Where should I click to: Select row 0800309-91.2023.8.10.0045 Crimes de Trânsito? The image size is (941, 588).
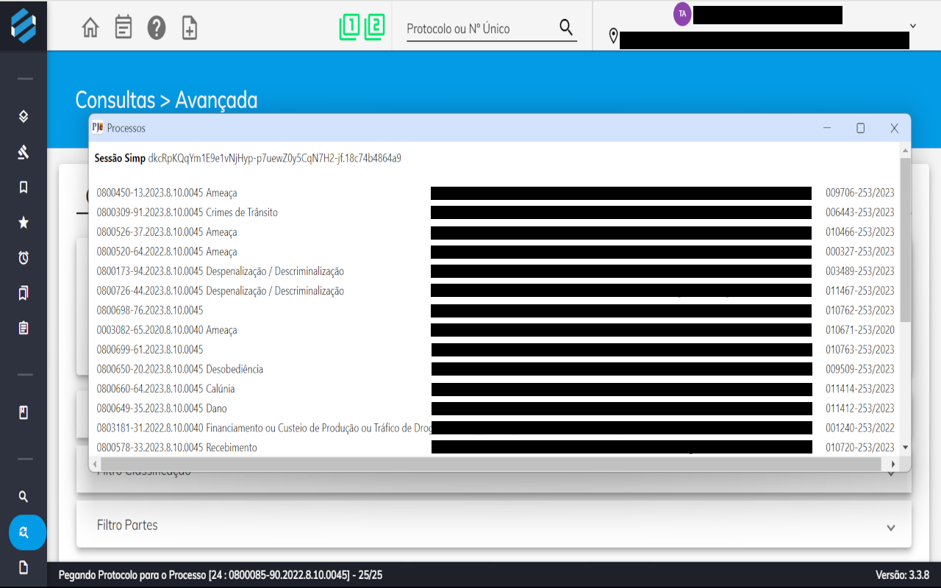[495, 212]
